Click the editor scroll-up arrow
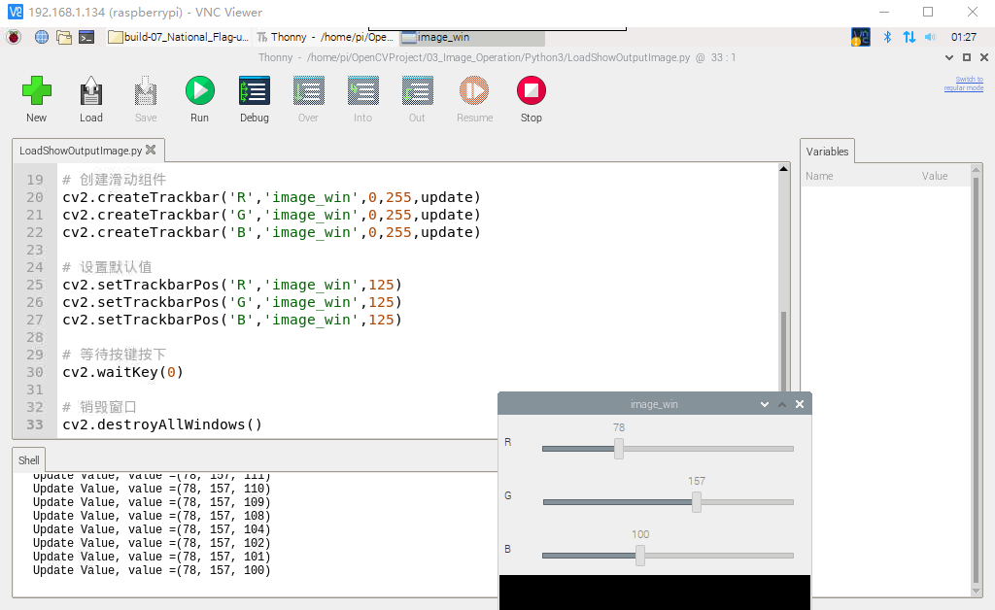Image resolution: width=995 pixels, height=610 pixels. click(784, 169)
